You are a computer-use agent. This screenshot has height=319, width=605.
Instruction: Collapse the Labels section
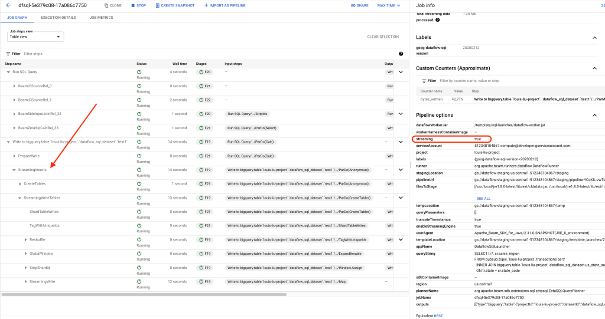pos(594,37)
